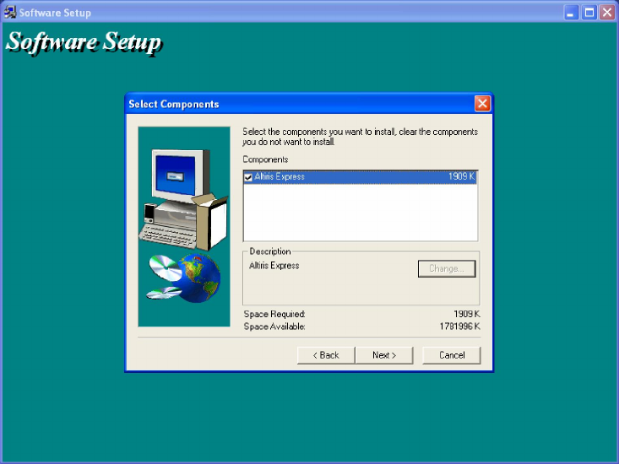Uncheck the Altiris Express component checkbox
619x464 pixels.
[x=248, y=177]
